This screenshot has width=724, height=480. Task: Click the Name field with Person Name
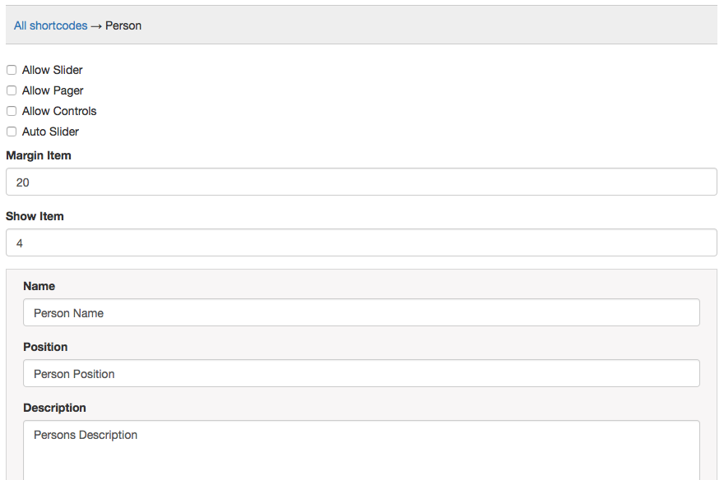point(361,313)
